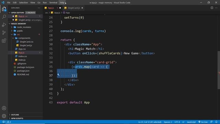This screenshot has width=220, height=124.
Task: Open the Run and Debug view icon
Action: pyautogui.click(x=4, y=25)
